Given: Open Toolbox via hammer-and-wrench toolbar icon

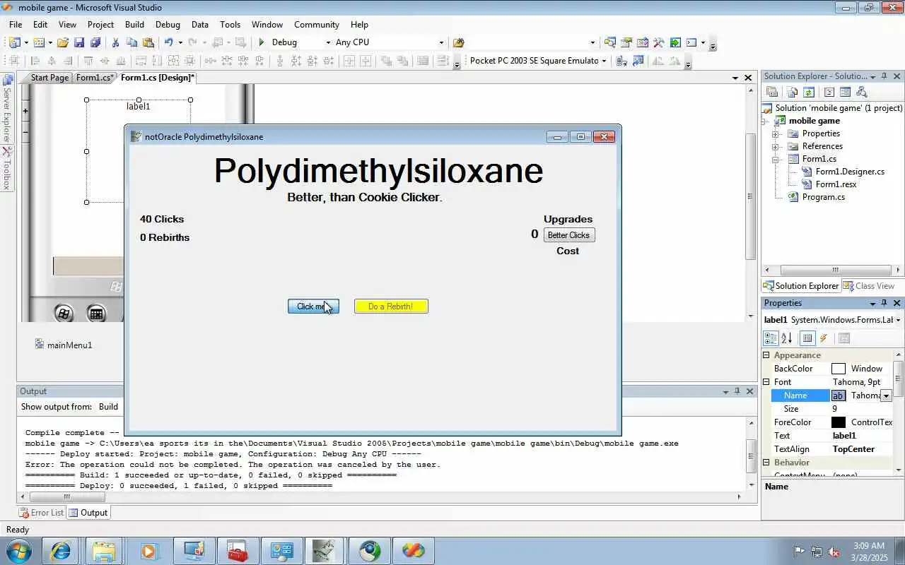Looking at the screenshot, I should [x=658, y=42].
